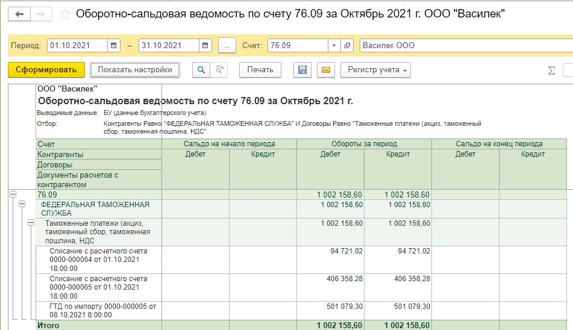The width and height of the screenshot is (573, 330).
Task: Click Сальдо на начало периода header
Action: pos(229,144)
